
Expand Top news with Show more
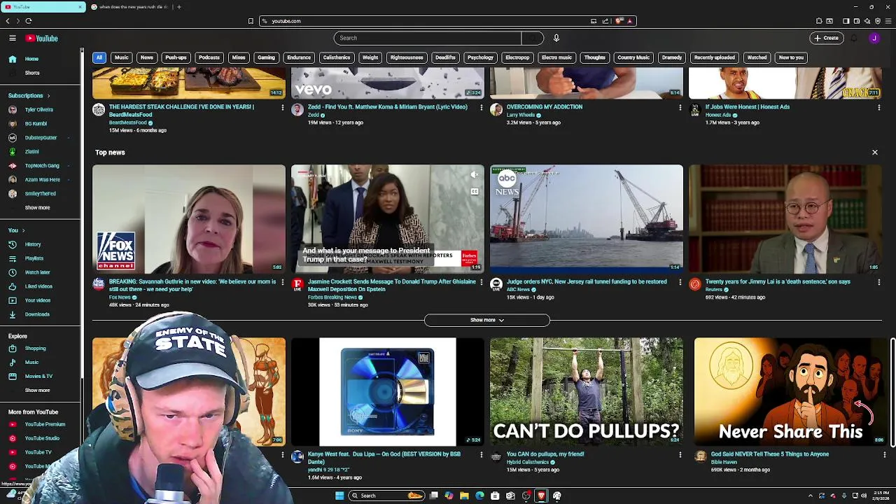tap(487, 320)
